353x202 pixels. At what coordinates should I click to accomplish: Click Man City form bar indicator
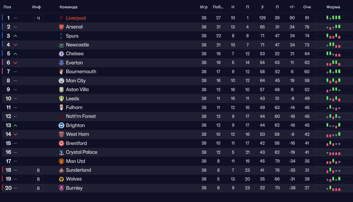point(333,81)
